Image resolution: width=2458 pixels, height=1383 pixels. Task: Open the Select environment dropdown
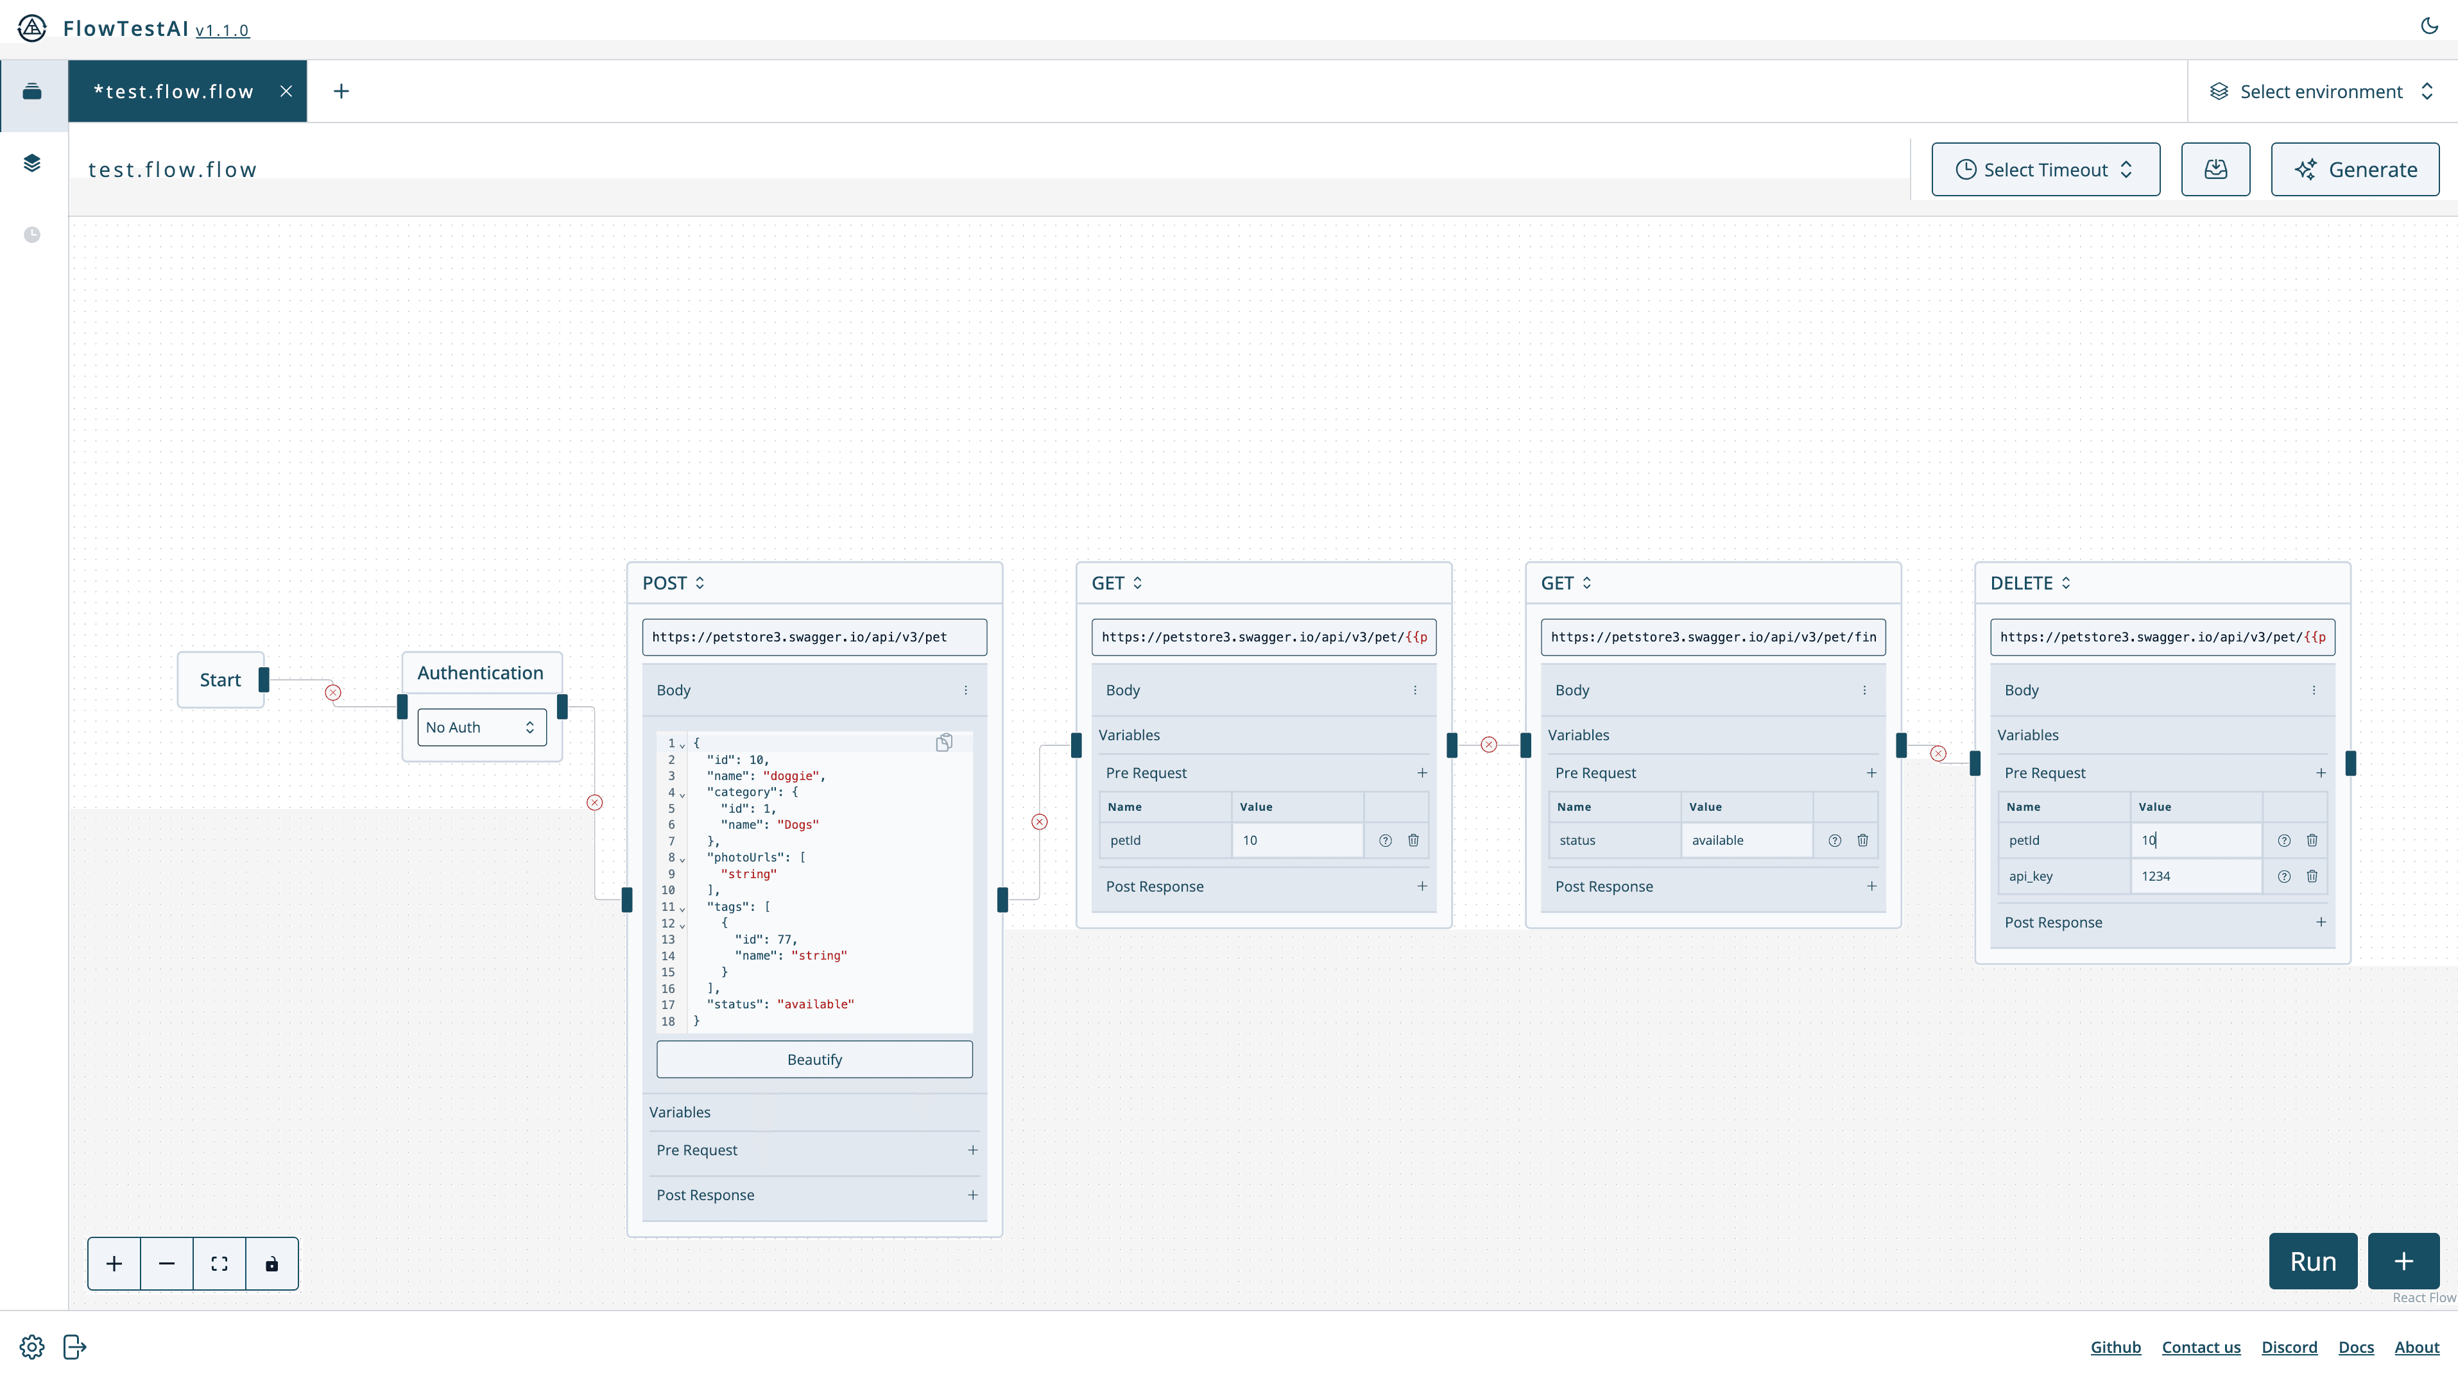point(2321,92)
